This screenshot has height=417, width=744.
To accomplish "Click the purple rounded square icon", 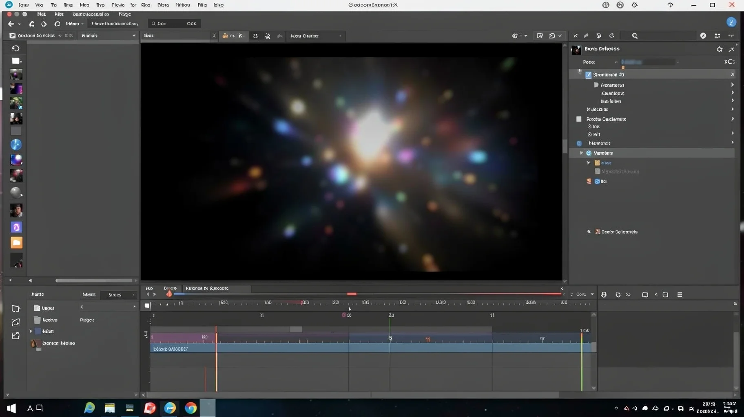I will pos(16,227).
